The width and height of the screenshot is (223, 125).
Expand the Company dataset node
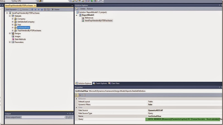[x=13, y=19]
